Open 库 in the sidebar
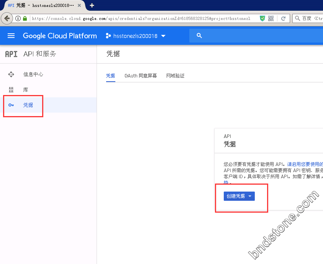This screenshot has height=264, width=323. [26, 90]
